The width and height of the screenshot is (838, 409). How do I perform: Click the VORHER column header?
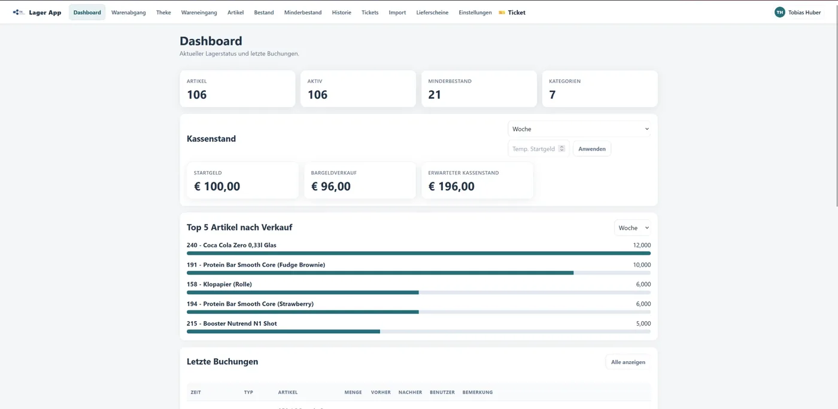click(x=381, y=392)
